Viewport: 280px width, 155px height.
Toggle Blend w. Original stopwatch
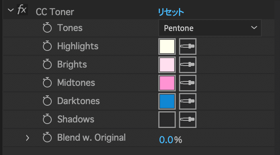point(47,138)
